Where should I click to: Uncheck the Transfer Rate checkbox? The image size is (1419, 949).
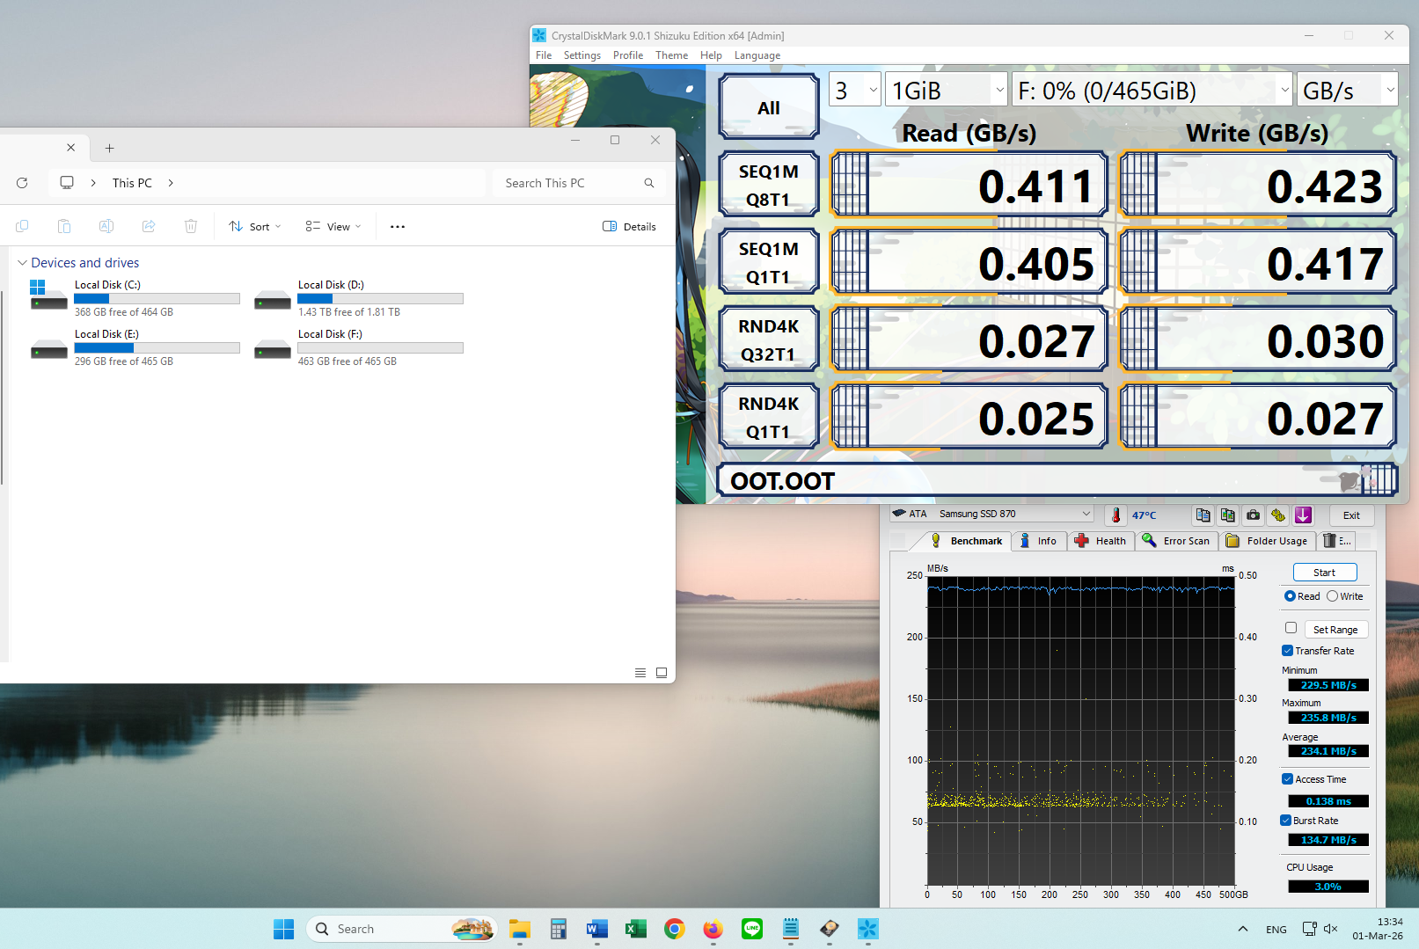pos(1288,651)
